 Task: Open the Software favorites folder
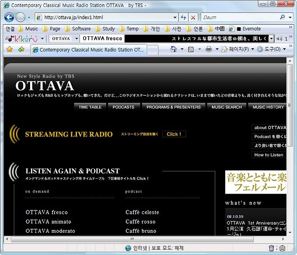[x=78, y=29]
